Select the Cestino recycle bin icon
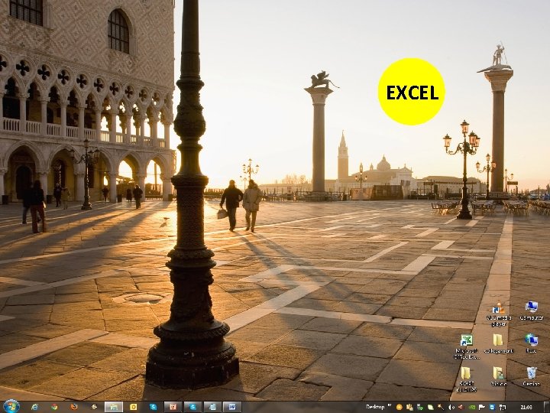 point(532,376)
